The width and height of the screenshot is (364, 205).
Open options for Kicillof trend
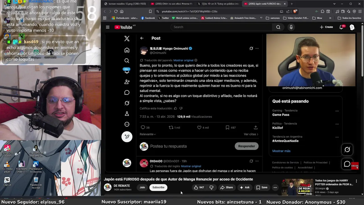[337, 124]
